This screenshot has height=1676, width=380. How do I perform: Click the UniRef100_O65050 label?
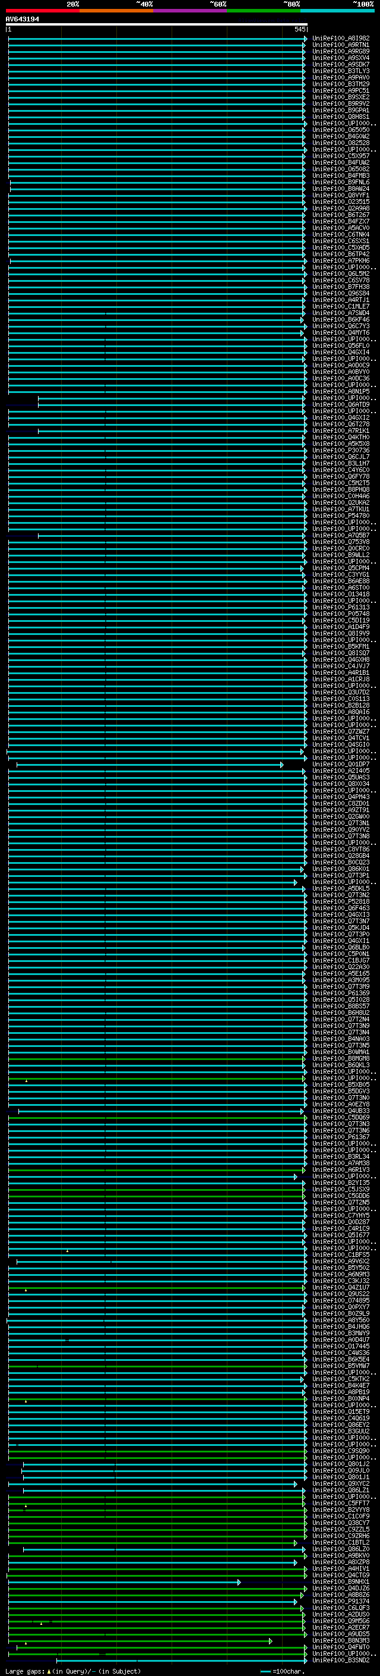[x=341, y=130]
